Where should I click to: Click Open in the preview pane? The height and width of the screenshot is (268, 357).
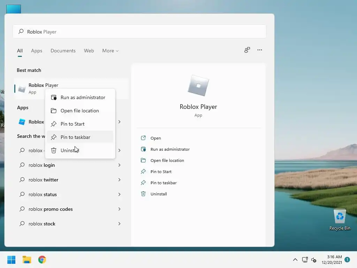[156, 138]
